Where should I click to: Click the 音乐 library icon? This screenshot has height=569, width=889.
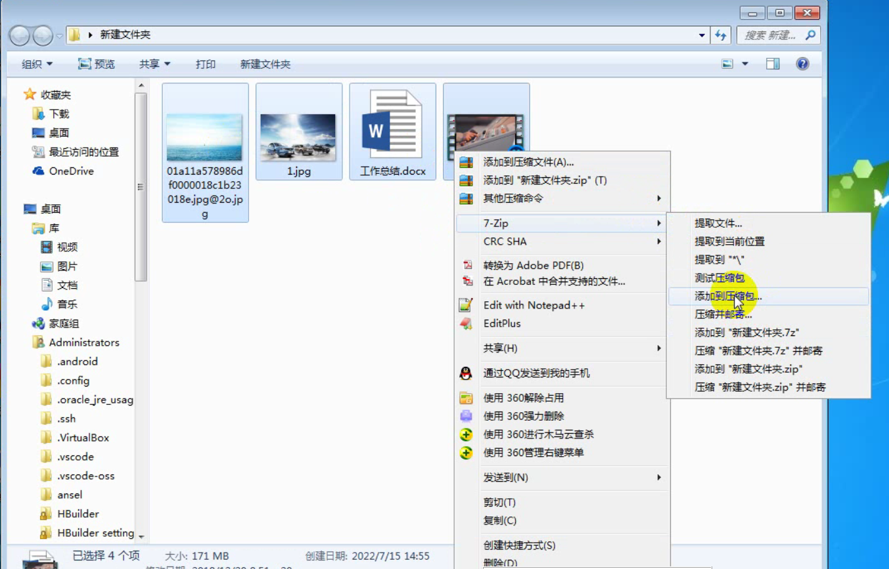tap(47, 304)
